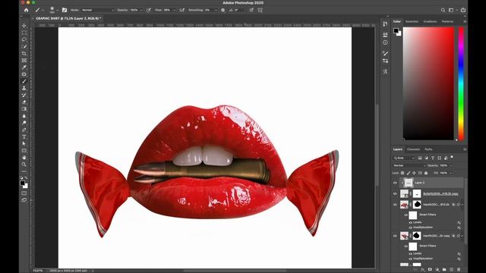The image size is (486, 273).
Task: Hide Layer 2 with its eye icon
Action: point(395,183)
